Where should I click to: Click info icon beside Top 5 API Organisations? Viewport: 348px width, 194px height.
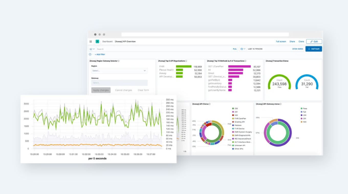pyautogui.click(x=186, y=61)
